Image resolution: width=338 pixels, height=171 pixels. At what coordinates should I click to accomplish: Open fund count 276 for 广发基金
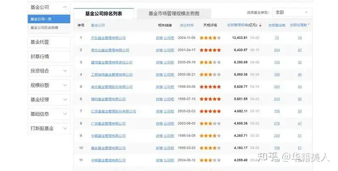coord(277,124)
